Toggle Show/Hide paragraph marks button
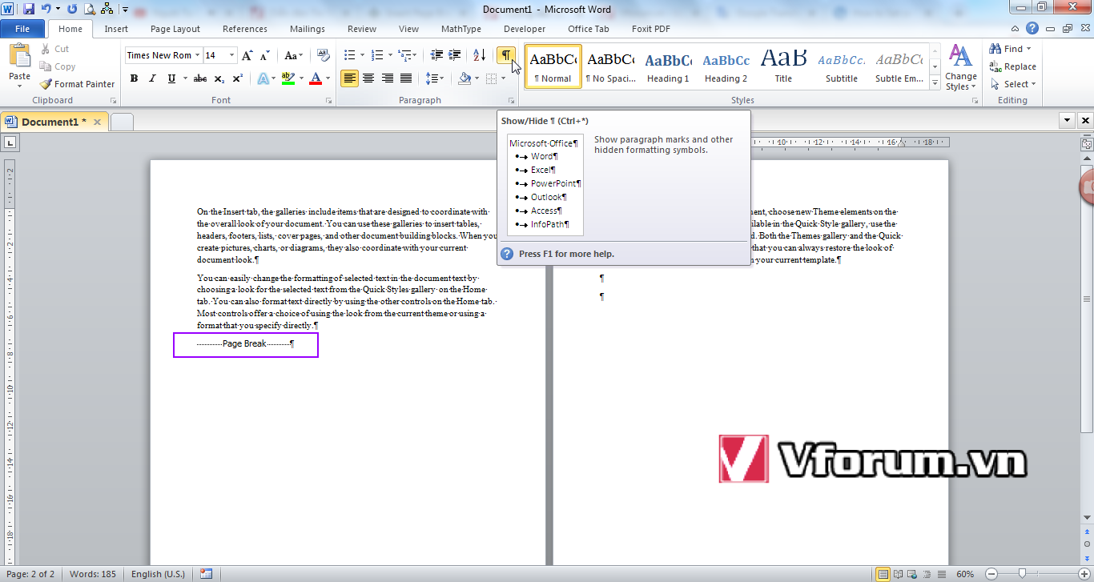Image resolution: width=1094 pixels, height=582 pixels. point(506,55)
